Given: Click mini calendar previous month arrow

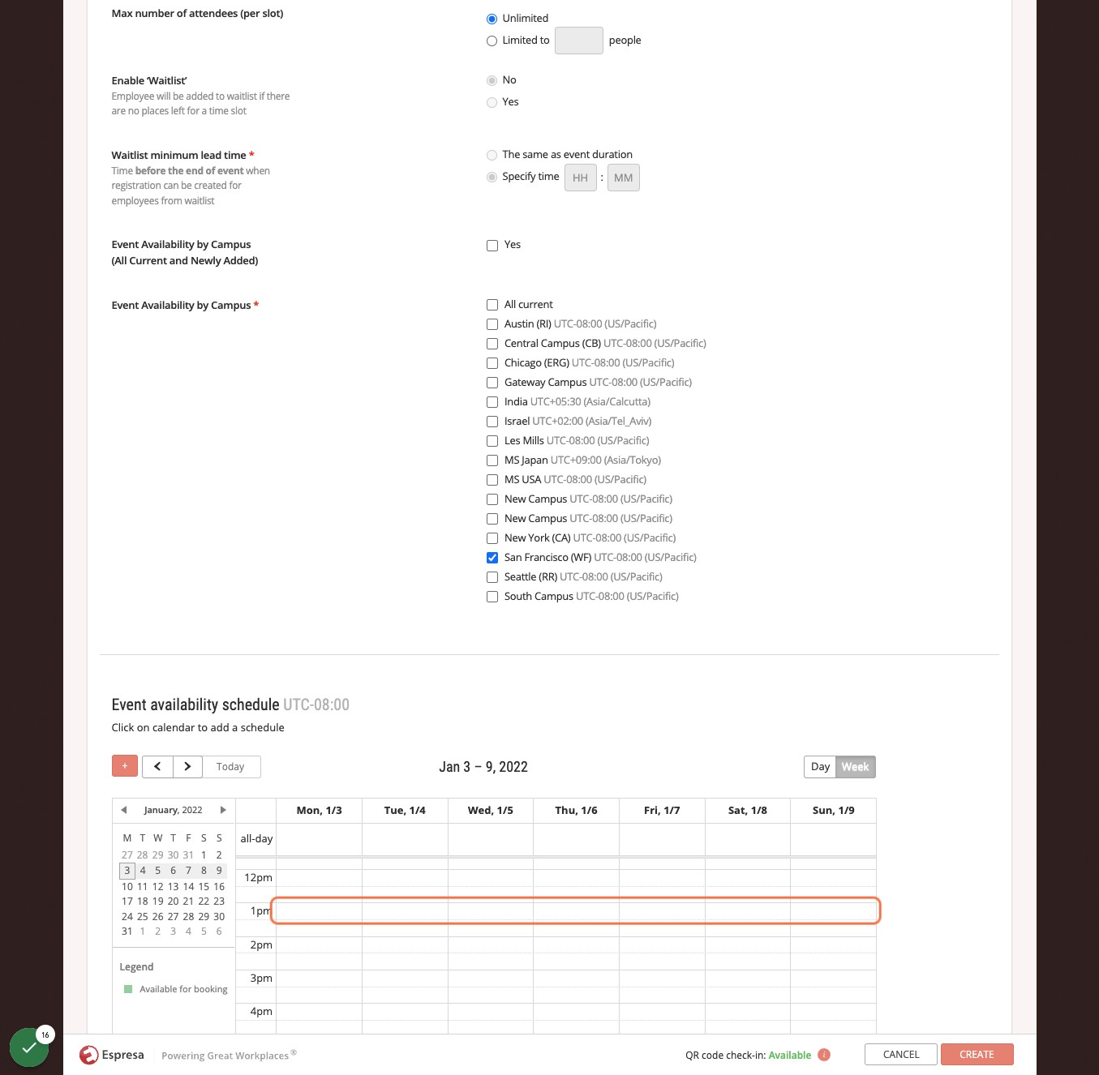Looking at the screenshot, I should pyautogui.click(x=124, y=810).
